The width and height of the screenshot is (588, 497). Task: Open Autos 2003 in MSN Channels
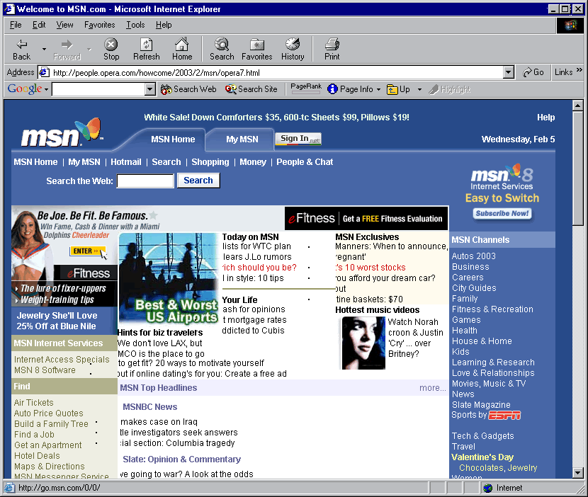(473, 256)
